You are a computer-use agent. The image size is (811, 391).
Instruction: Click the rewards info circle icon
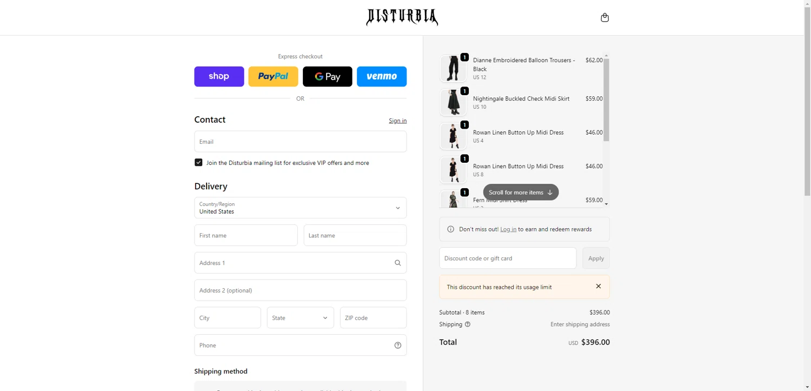tap(450, 229)
